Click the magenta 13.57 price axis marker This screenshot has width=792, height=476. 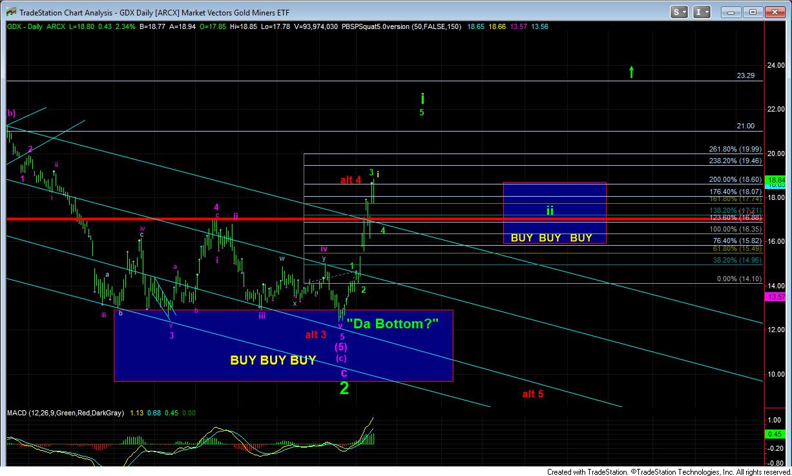click(775, 297)
